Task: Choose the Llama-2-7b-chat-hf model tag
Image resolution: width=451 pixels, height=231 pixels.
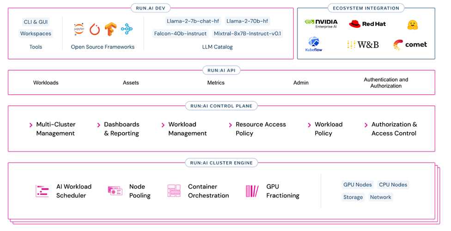Action: [x=193, y=21]
